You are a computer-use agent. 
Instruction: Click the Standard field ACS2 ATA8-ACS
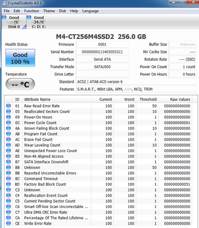[136, 82]
